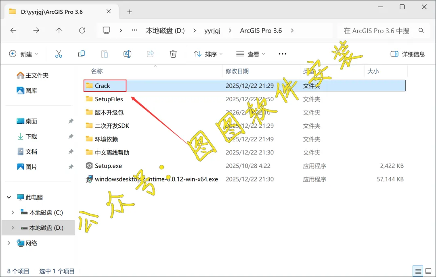Screen dimensions: 436x277
Task: Go back with the left arrow
Action: (x=13, y=31)
